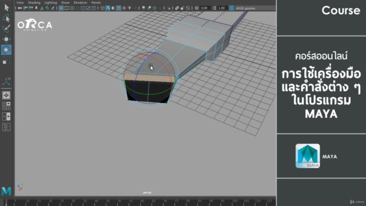The image size is (366, 206).
Task: Toggle the Film Gate display
Action: point(66,8)
